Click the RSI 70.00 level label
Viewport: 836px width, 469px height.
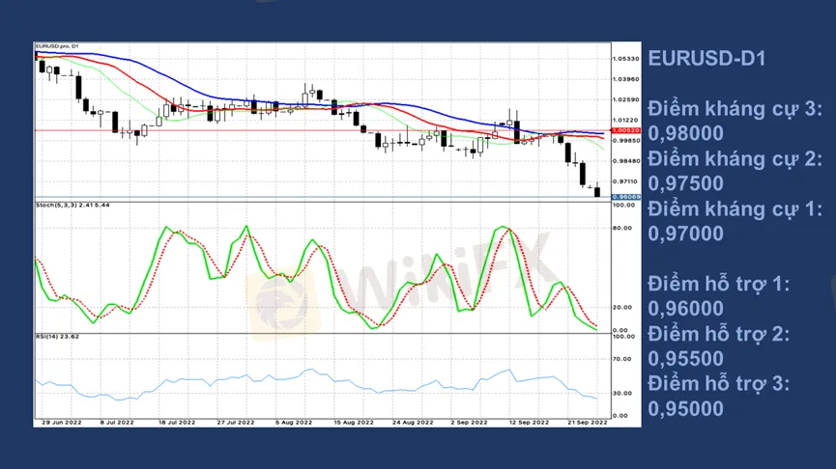[x=623, y=358]
